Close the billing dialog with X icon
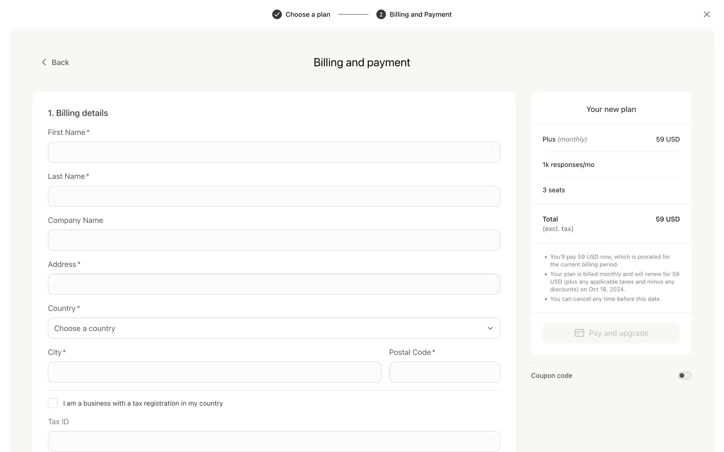Image resolution: width=724 pixels, height=452 pixels. coord(706,14)
